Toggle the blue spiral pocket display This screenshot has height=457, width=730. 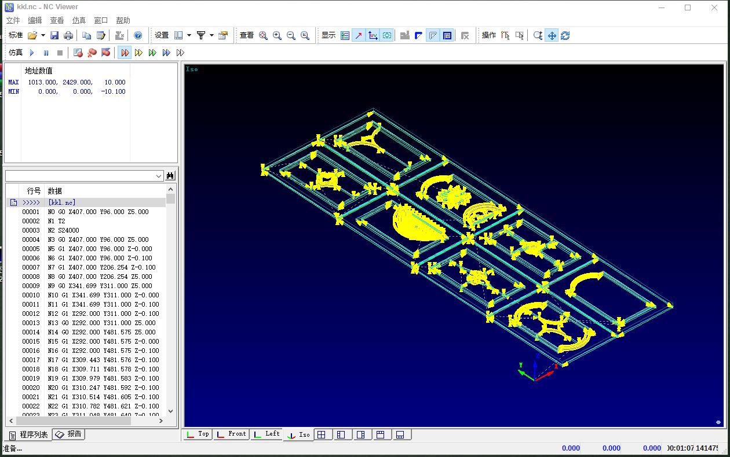click(447, 35)
